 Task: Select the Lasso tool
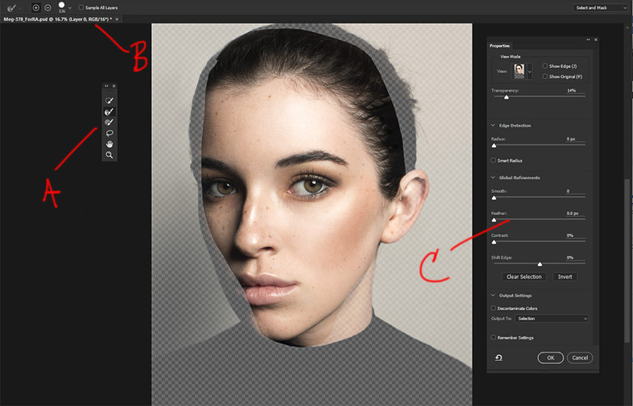click(x=109, y=133)
